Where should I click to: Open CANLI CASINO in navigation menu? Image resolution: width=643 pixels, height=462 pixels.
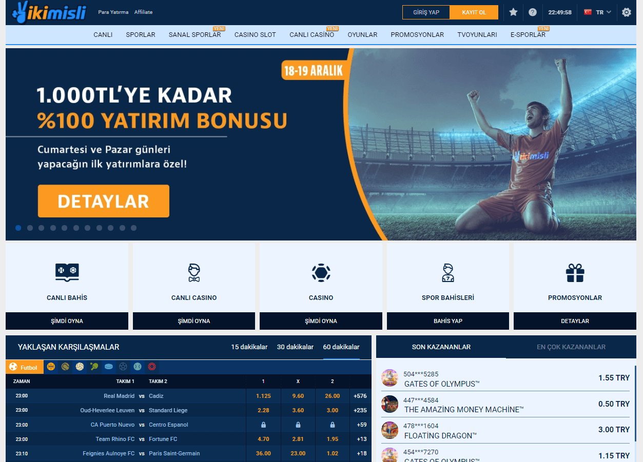311,35
